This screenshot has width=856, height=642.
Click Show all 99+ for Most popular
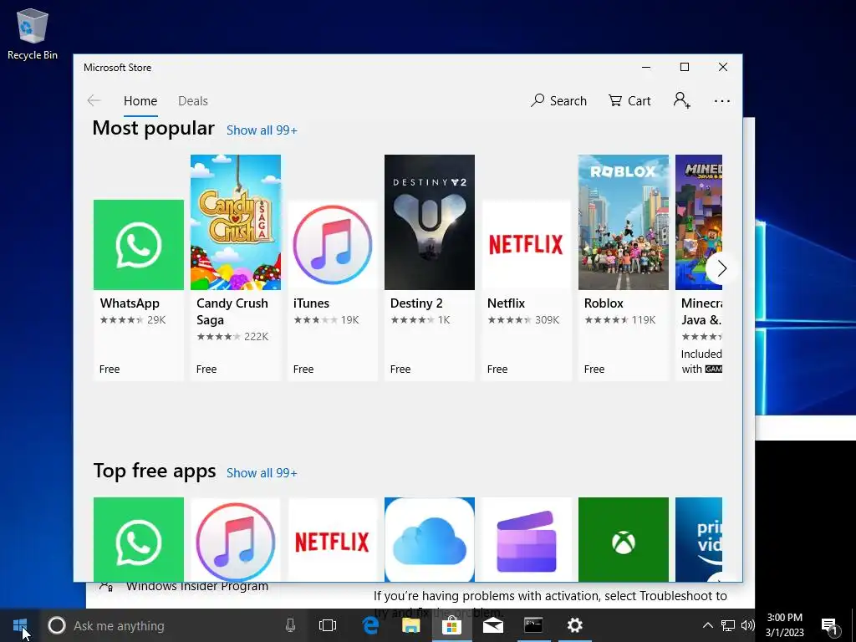[262, 130]
